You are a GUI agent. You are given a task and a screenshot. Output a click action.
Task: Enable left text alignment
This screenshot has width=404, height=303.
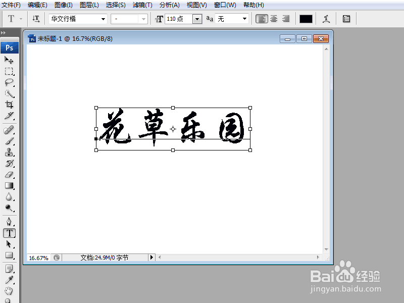262,18
